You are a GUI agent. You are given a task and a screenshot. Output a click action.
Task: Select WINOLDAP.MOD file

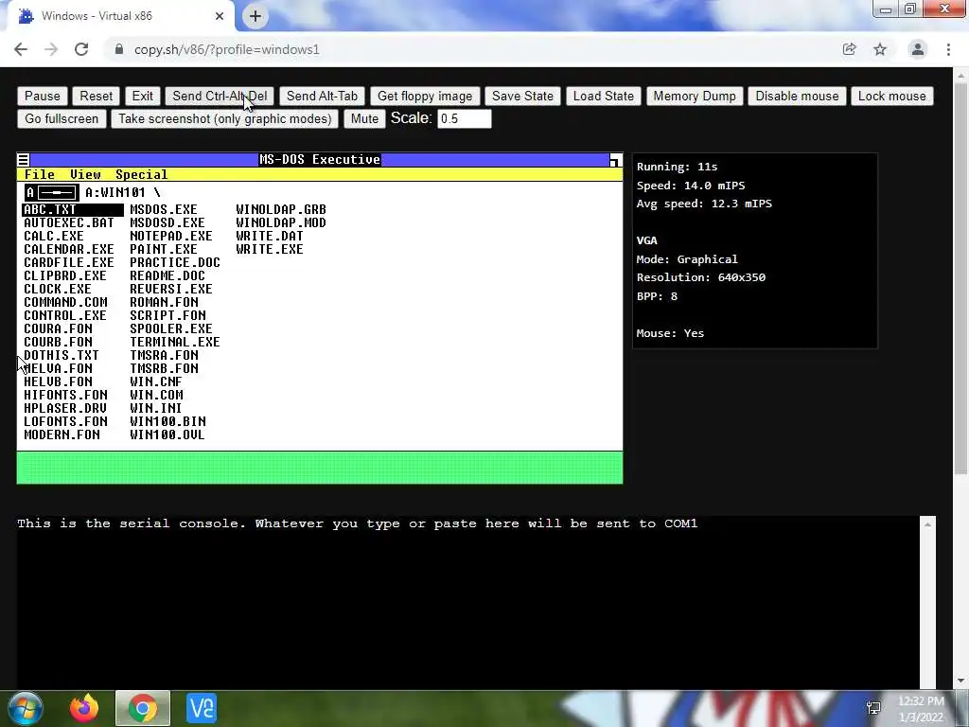click(x=281, y=222)
